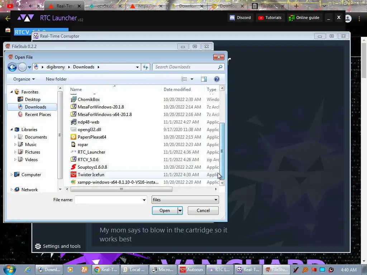Image resolution: width=367 pixels, height=275 pixels.
Task: Select the RTC_Launcher file icon
Action: (x=73, y=152)
